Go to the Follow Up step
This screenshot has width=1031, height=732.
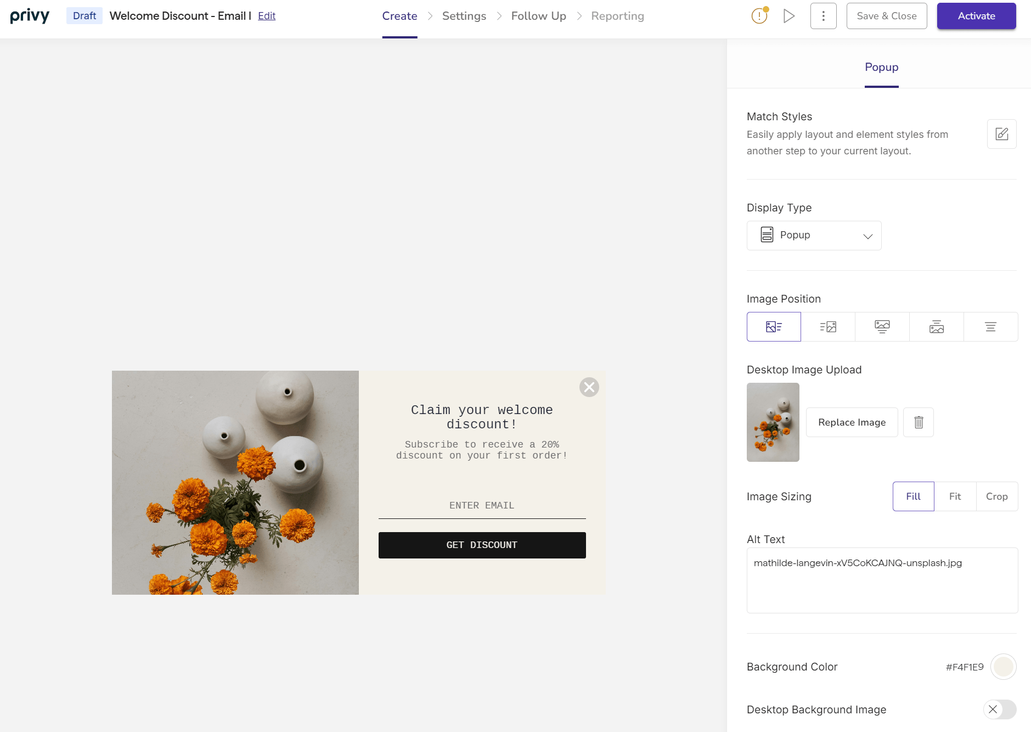point(539,16)
